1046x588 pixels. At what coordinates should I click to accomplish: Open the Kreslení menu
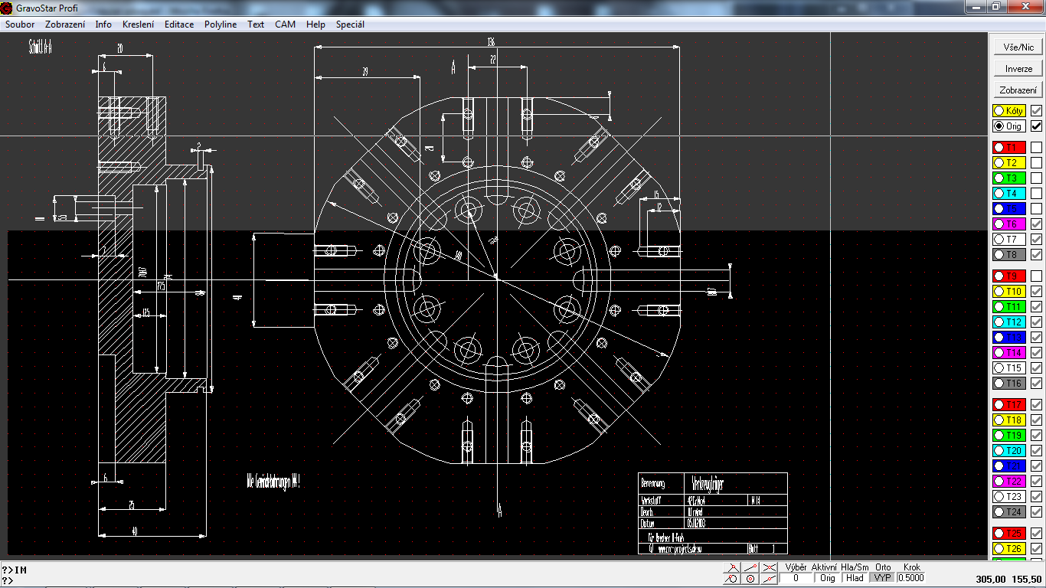[x=138, y=24]
